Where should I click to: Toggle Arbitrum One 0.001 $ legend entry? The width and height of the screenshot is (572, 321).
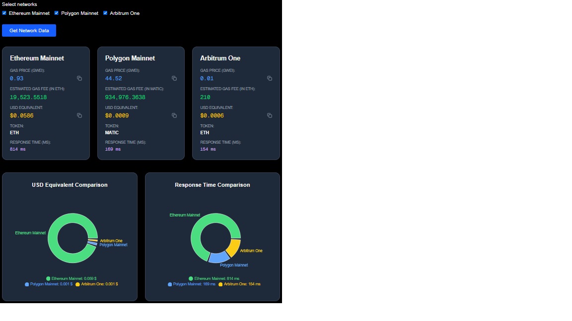pos(97,284)
